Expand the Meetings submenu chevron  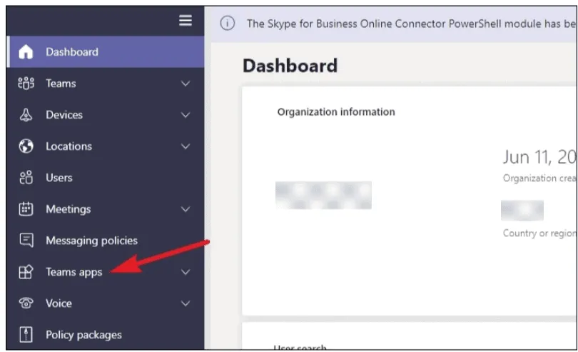click(x=186, y=209)
